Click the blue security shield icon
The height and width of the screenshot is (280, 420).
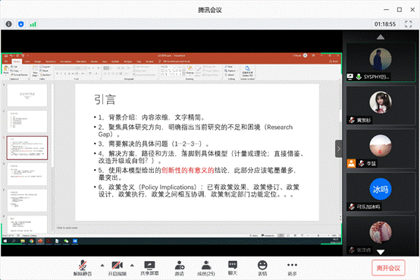[x=21, y=24]
